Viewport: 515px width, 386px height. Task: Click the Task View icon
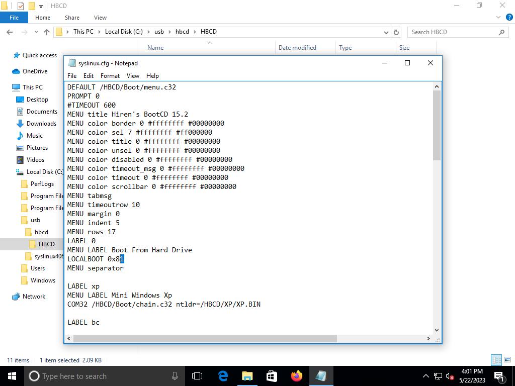pyautogui.click(x=197, y=376)
